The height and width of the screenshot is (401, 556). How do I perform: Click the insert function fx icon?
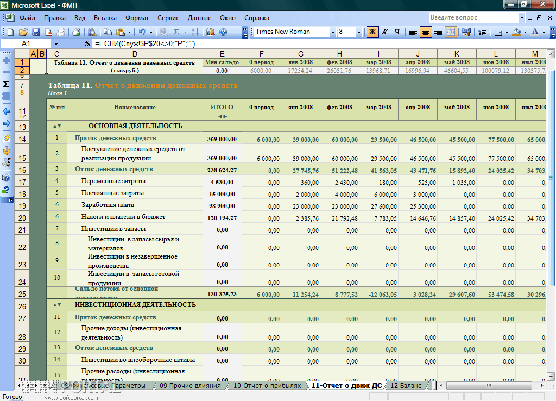click(87, 43)
